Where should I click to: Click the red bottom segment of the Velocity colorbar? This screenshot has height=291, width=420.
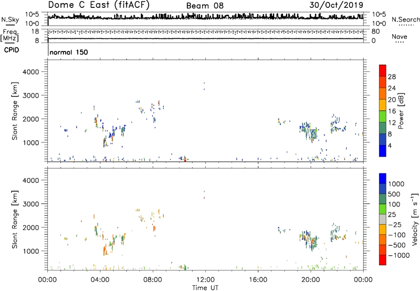click(383, 260)
